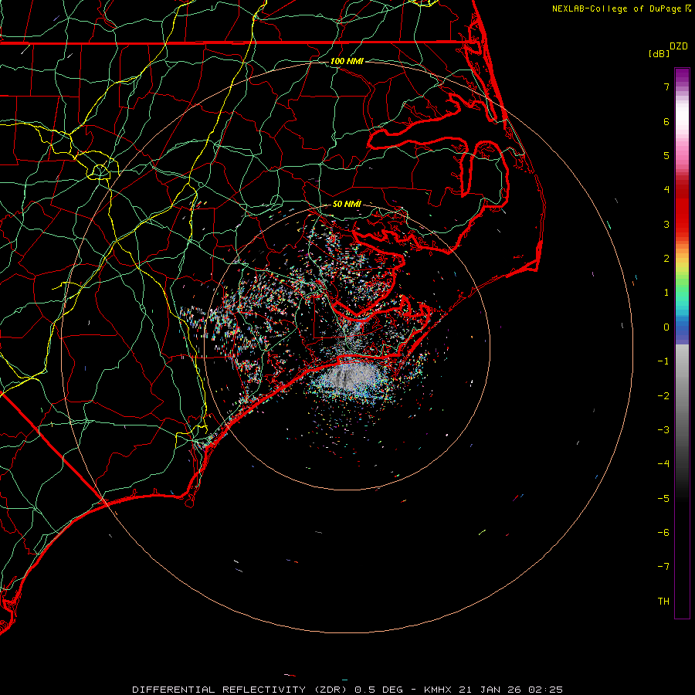The image size is (695, 695).
Task: Click the -7 dB scale label
Action: [663, 567]
